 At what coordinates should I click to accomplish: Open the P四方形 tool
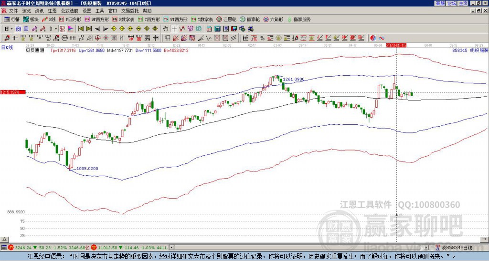click(x=70, y=19)
